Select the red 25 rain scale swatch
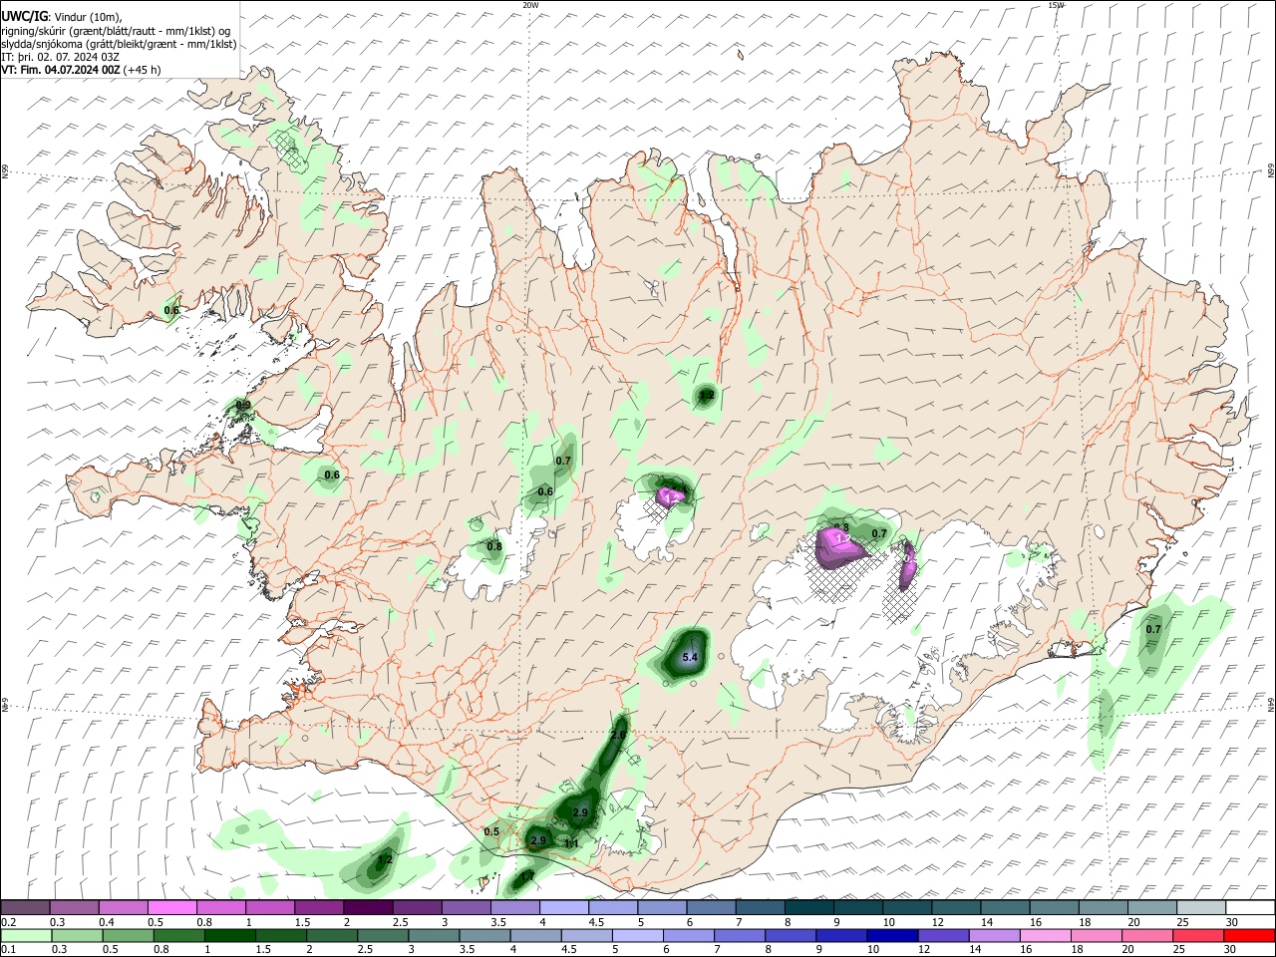 [1198, 935]
